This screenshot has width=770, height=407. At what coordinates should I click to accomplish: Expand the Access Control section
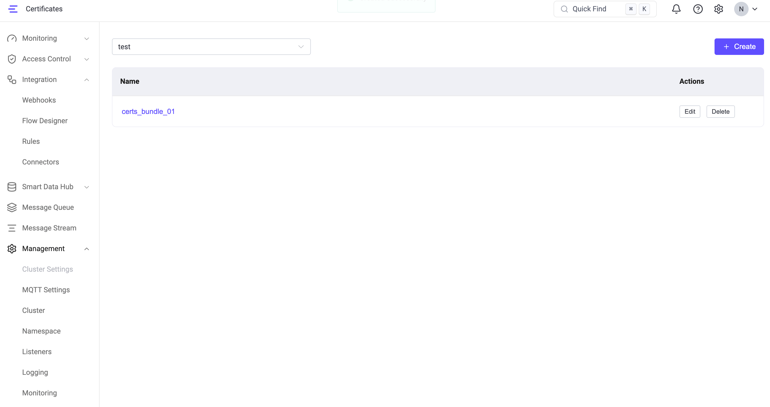tap(86, 60)
